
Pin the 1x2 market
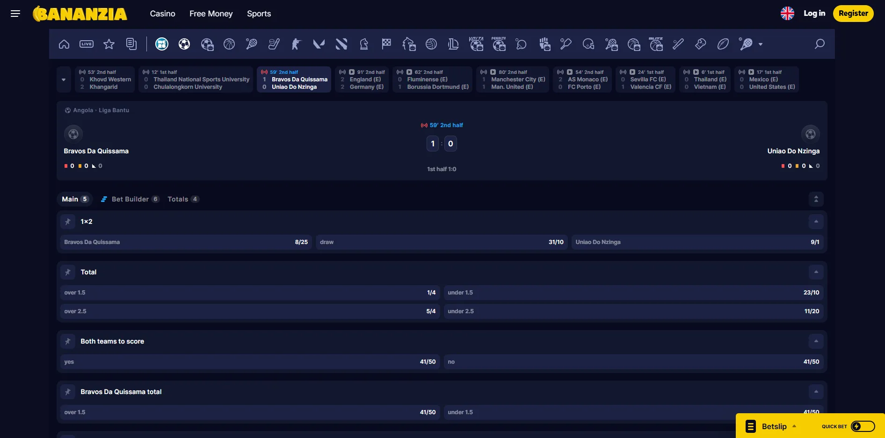[68, 222]
